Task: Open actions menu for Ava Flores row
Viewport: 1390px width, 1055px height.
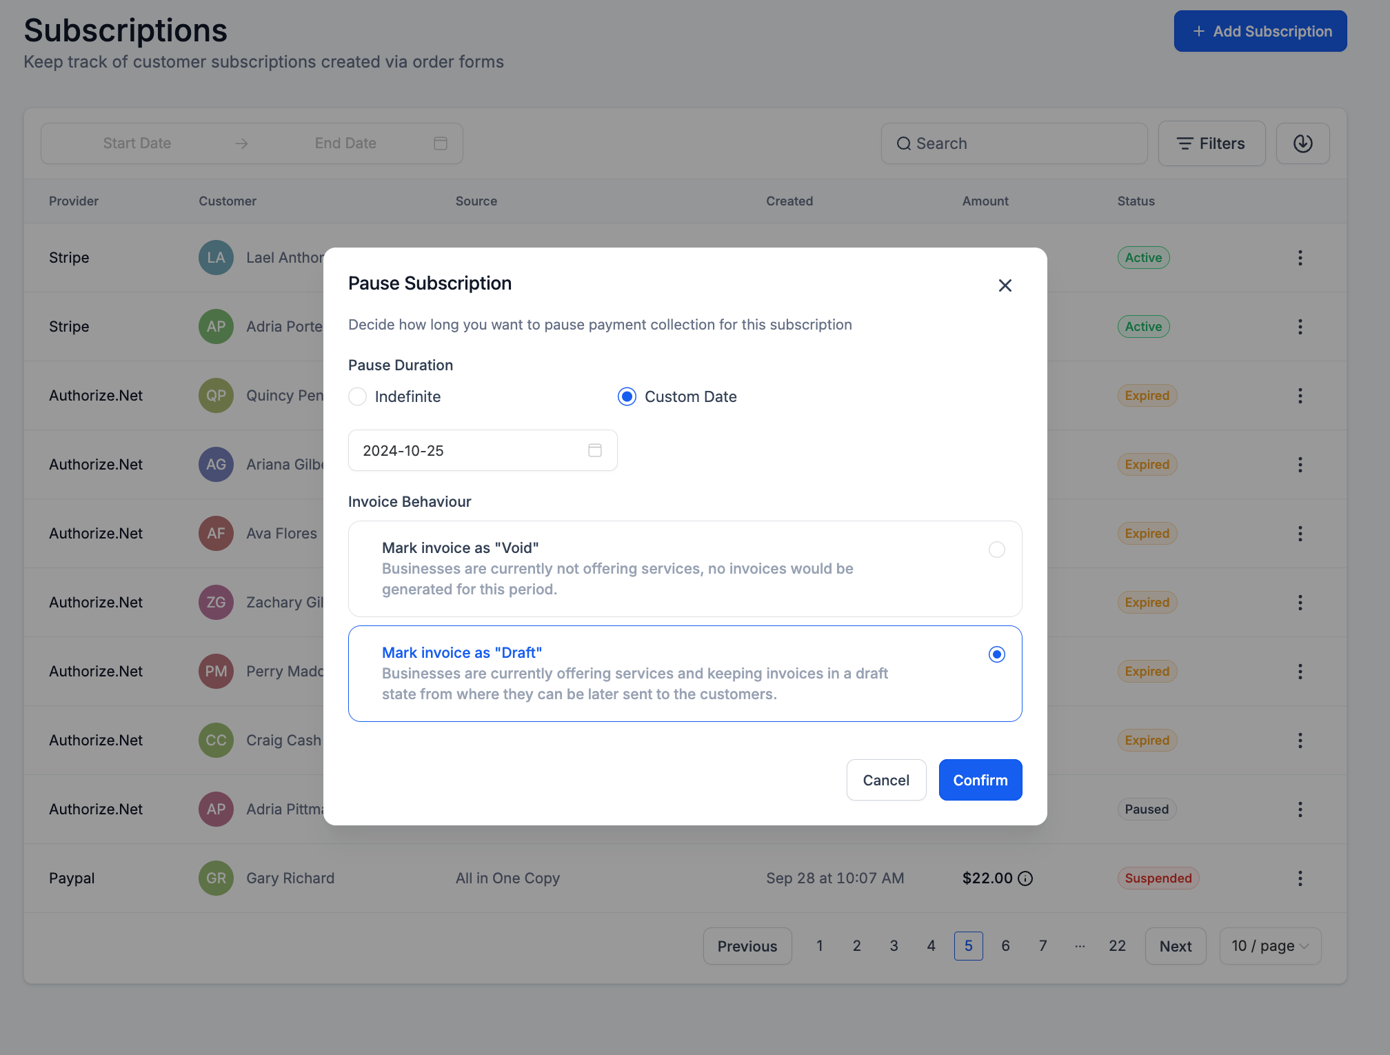Action: pos(1300,534)
